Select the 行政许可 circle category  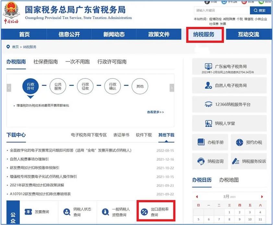click(x=30, y=86)
